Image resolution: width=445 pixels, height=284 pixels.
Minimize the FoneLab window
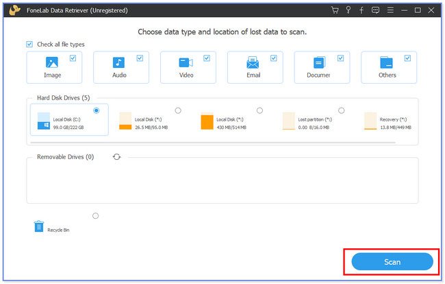405,10
